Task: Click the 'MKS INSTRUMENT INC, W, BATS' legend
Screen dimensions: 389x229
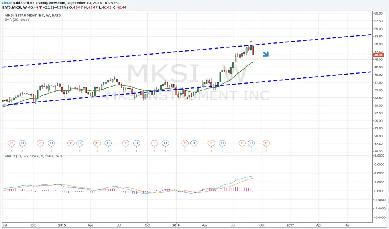Action: tap(32, 15)
